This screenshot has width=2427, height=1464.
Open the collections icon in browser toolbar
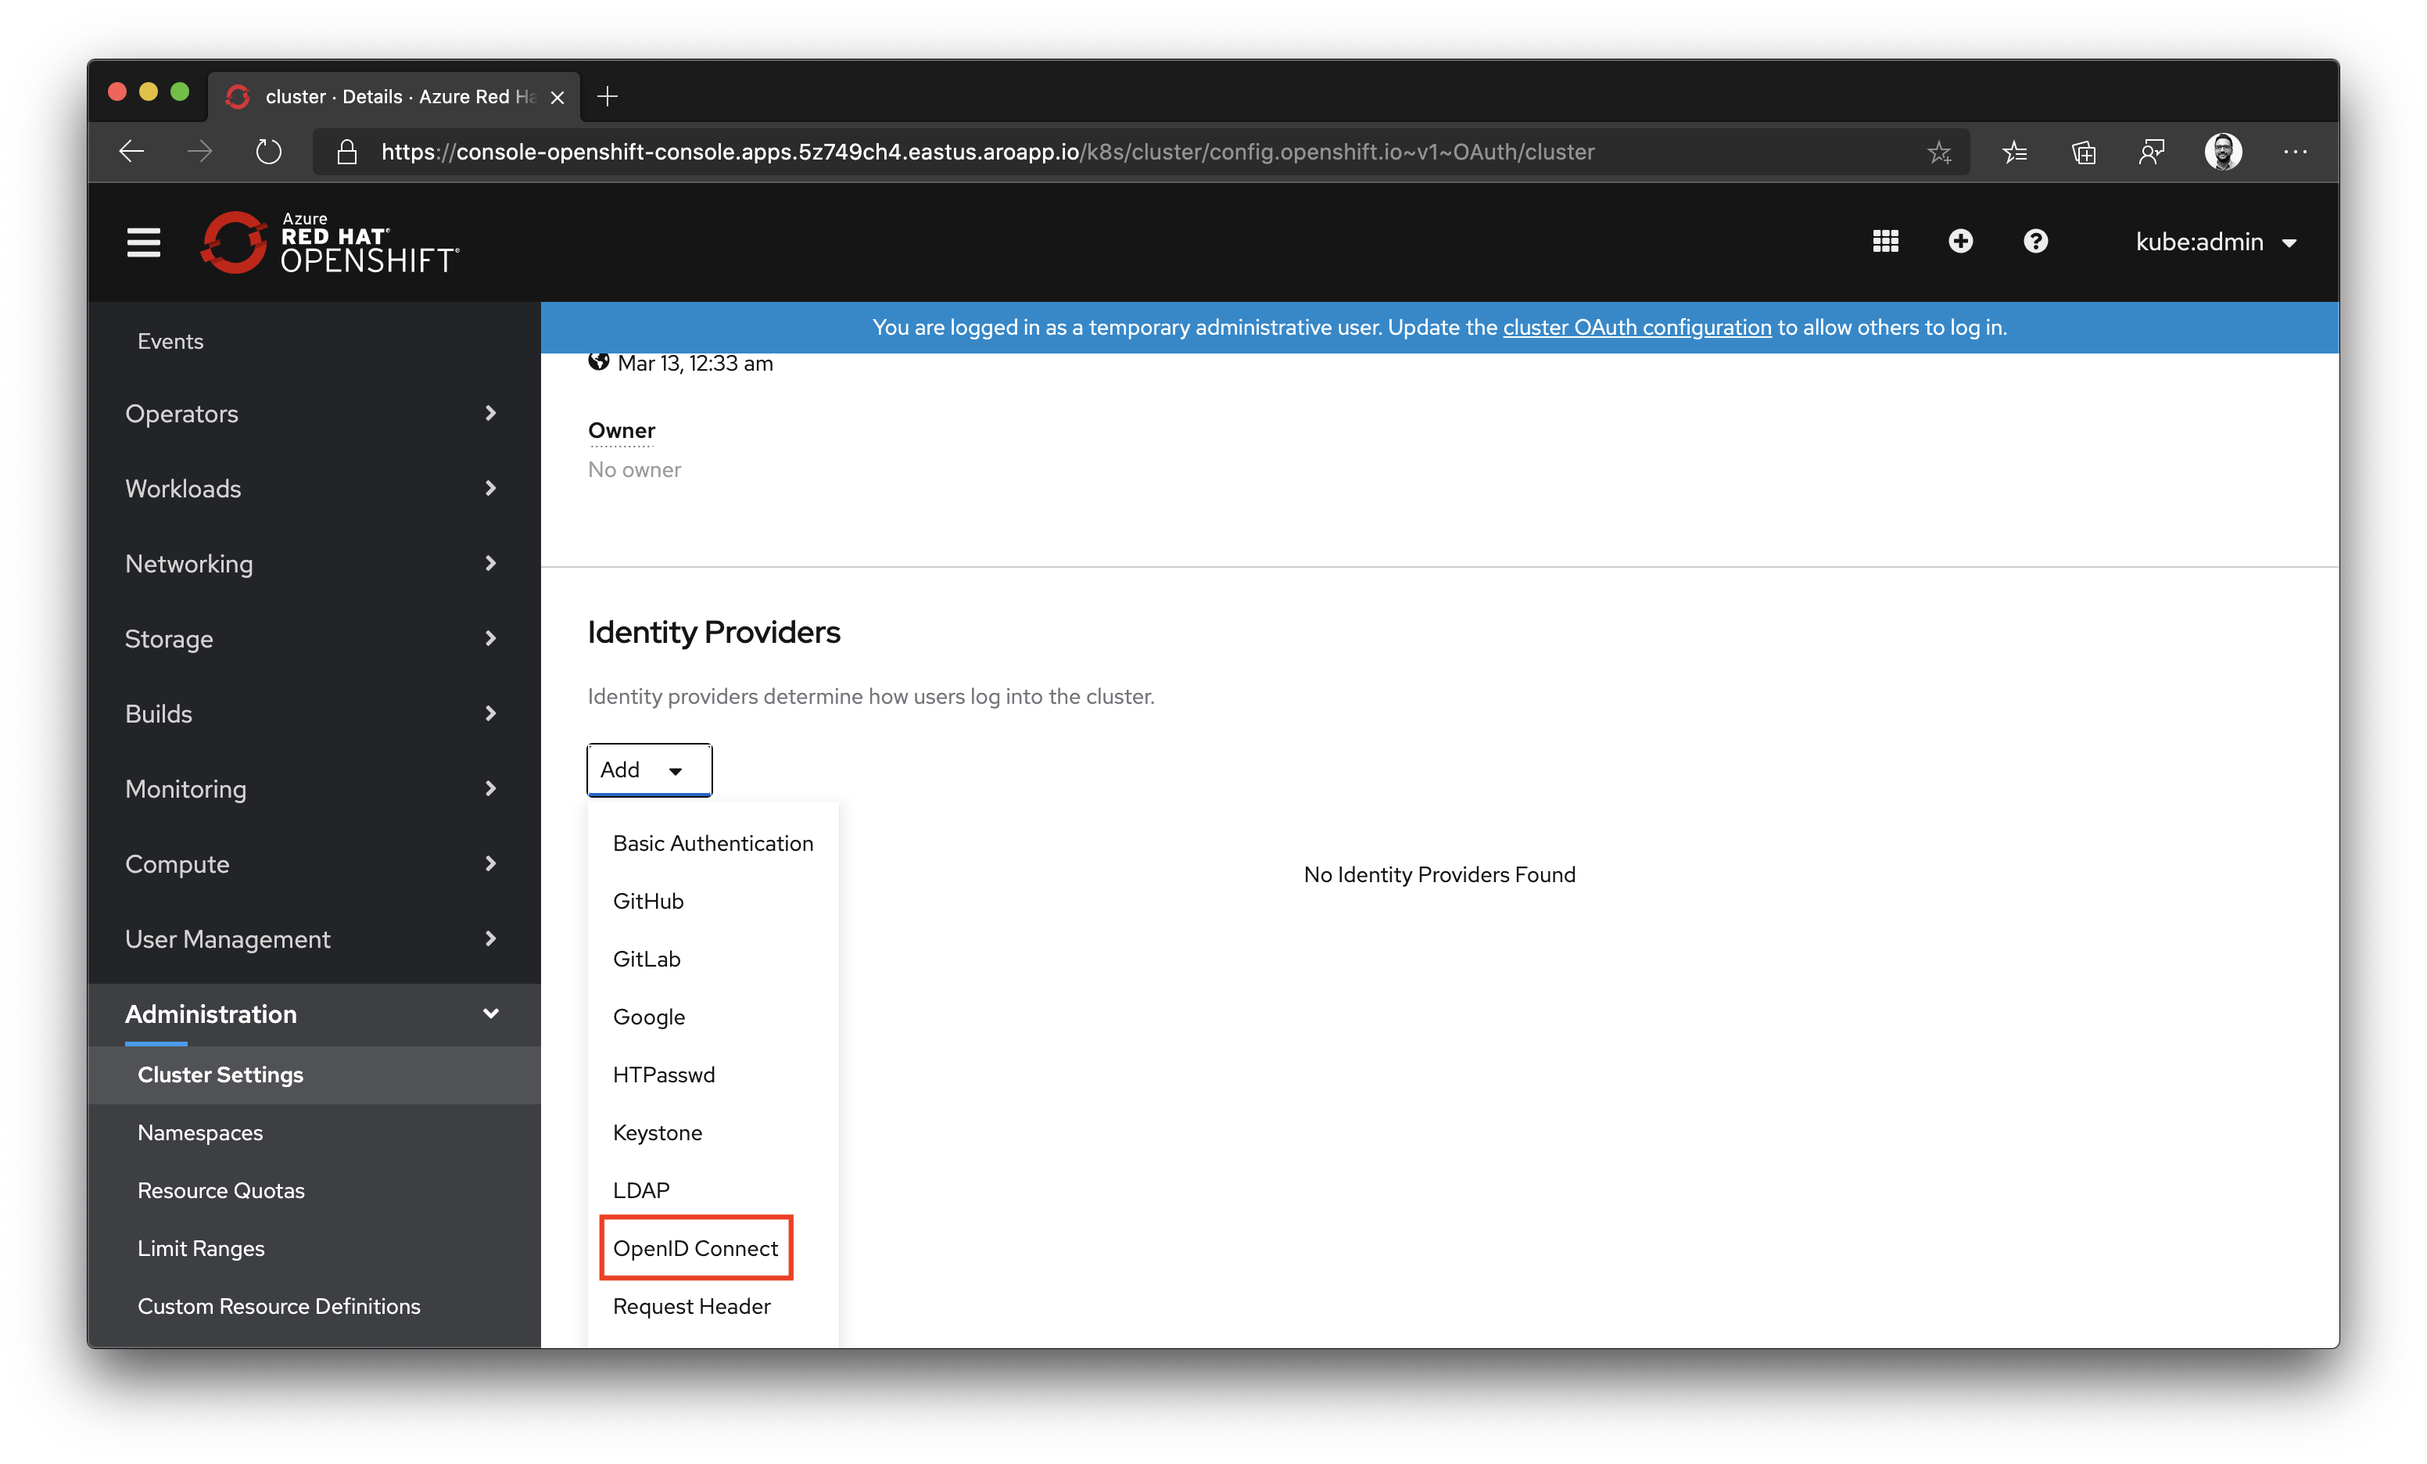coord(2083,152)
